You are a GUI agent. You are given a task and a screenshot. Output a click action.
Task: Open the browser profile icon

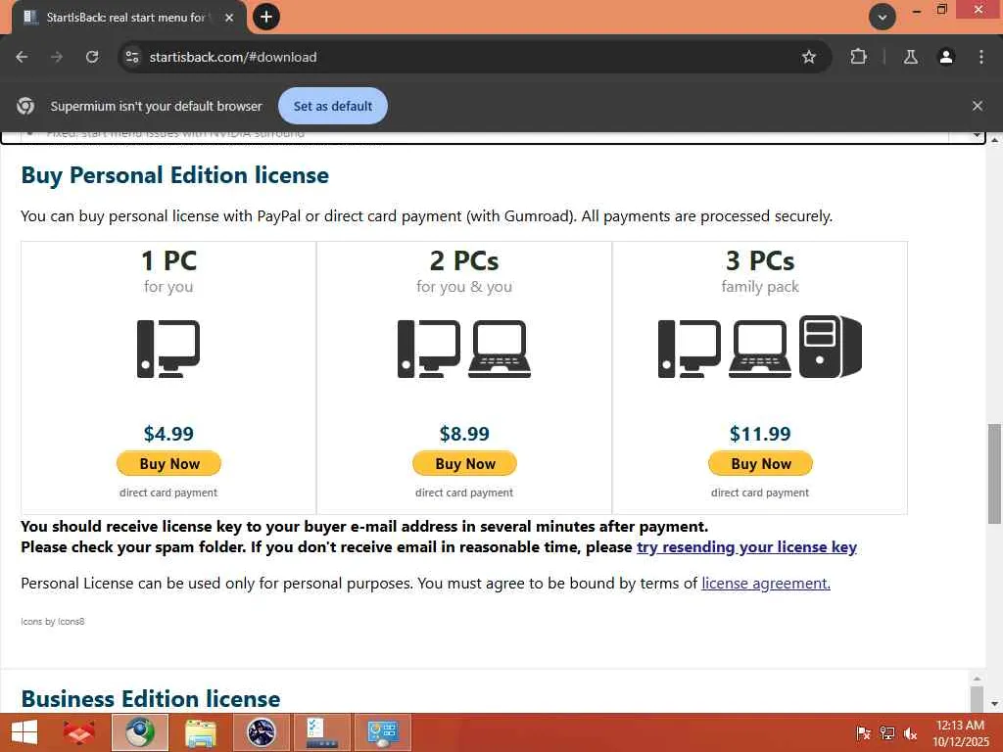946,57
